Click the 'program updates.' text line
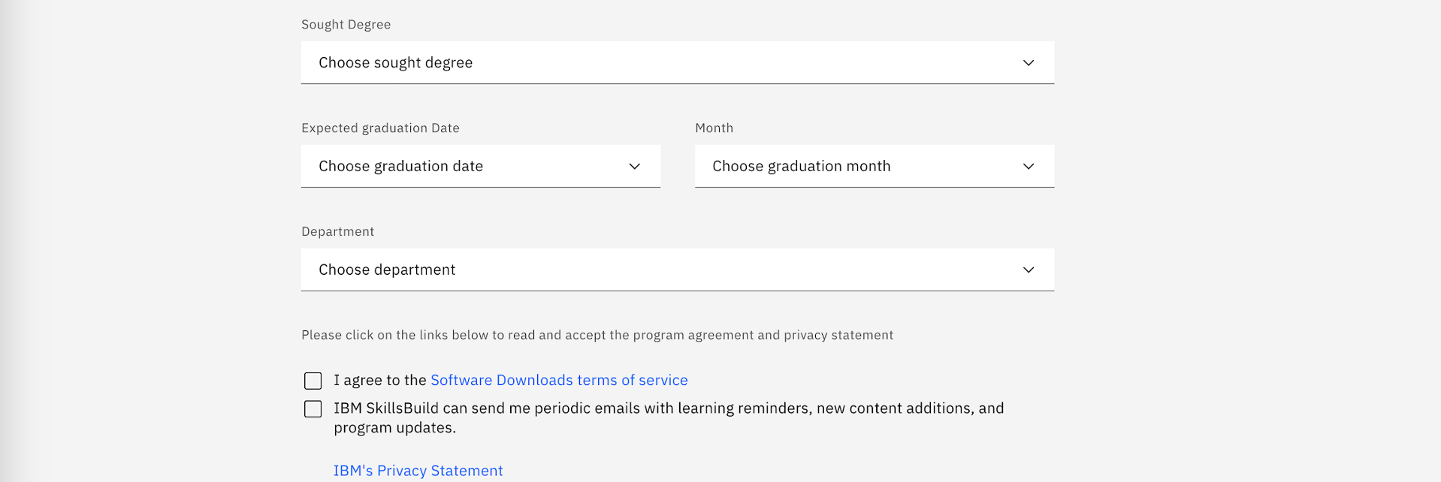 pos(395,428)
